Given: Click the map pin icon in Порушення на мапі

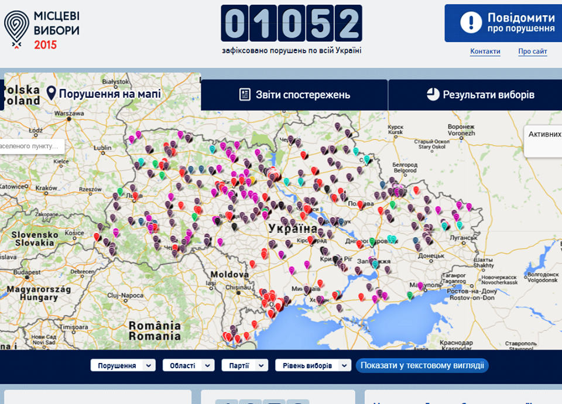Looking at the screenshot, I should pyautogui.click(x=52, y=93).
